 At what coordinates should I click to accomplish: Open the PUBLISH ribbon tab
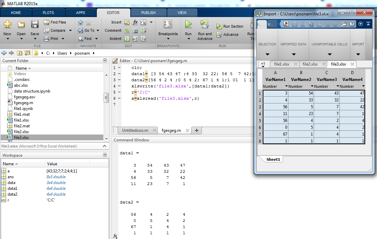click(148, 12)
